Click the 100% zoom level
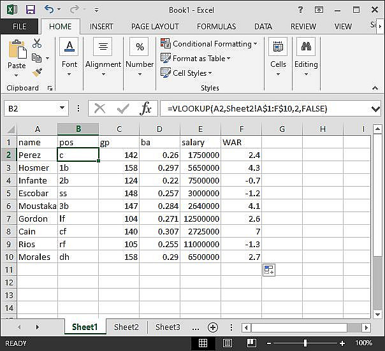This screenshot has height=351, width=385. coord(364,343)
